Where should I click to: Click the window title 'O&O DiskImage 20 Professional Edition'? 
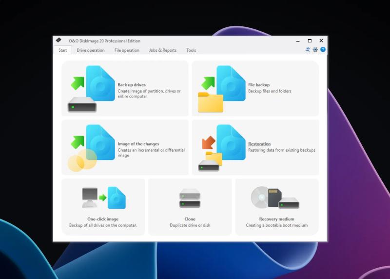coord(104,41)
